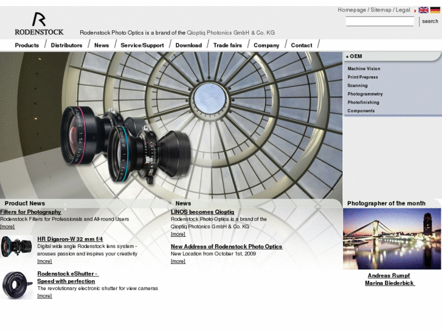
Task: Click more under New Address news
Action: [178, 261]
